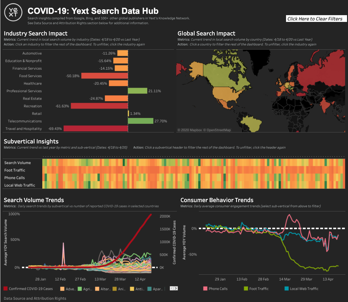This screenshot has height=302, width=348.
Task: Select the Phone Calls pink legend swatch
Action: (x=205, y=288)
